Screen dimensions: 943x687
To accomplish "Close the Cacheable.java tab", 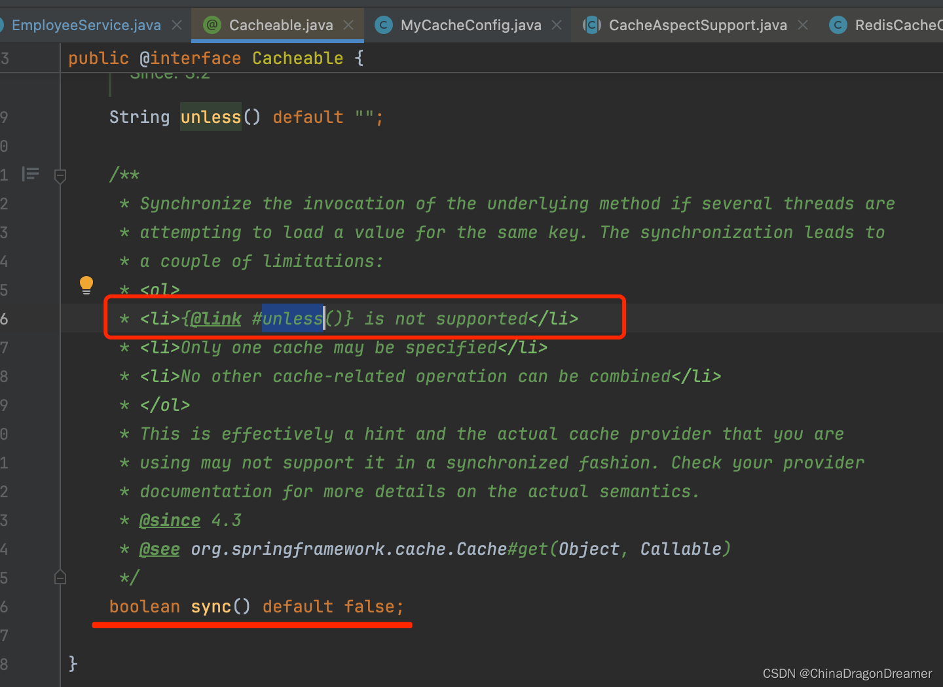I will coord(348,26).
